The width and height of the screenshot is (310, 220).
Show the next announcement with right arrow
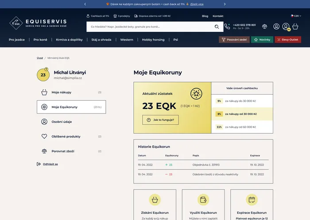(x=225, y=4)
